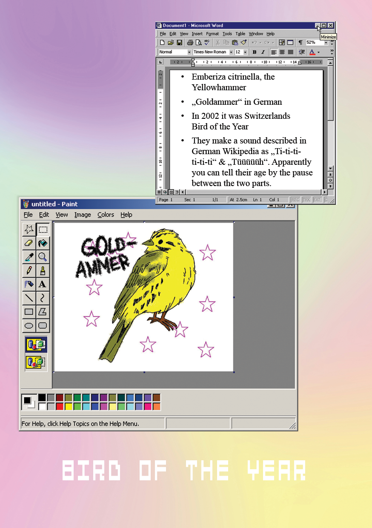Pick the Fill With Color bucket tool
This screenshot has height=528, width=372.
(x=43, y=243)
